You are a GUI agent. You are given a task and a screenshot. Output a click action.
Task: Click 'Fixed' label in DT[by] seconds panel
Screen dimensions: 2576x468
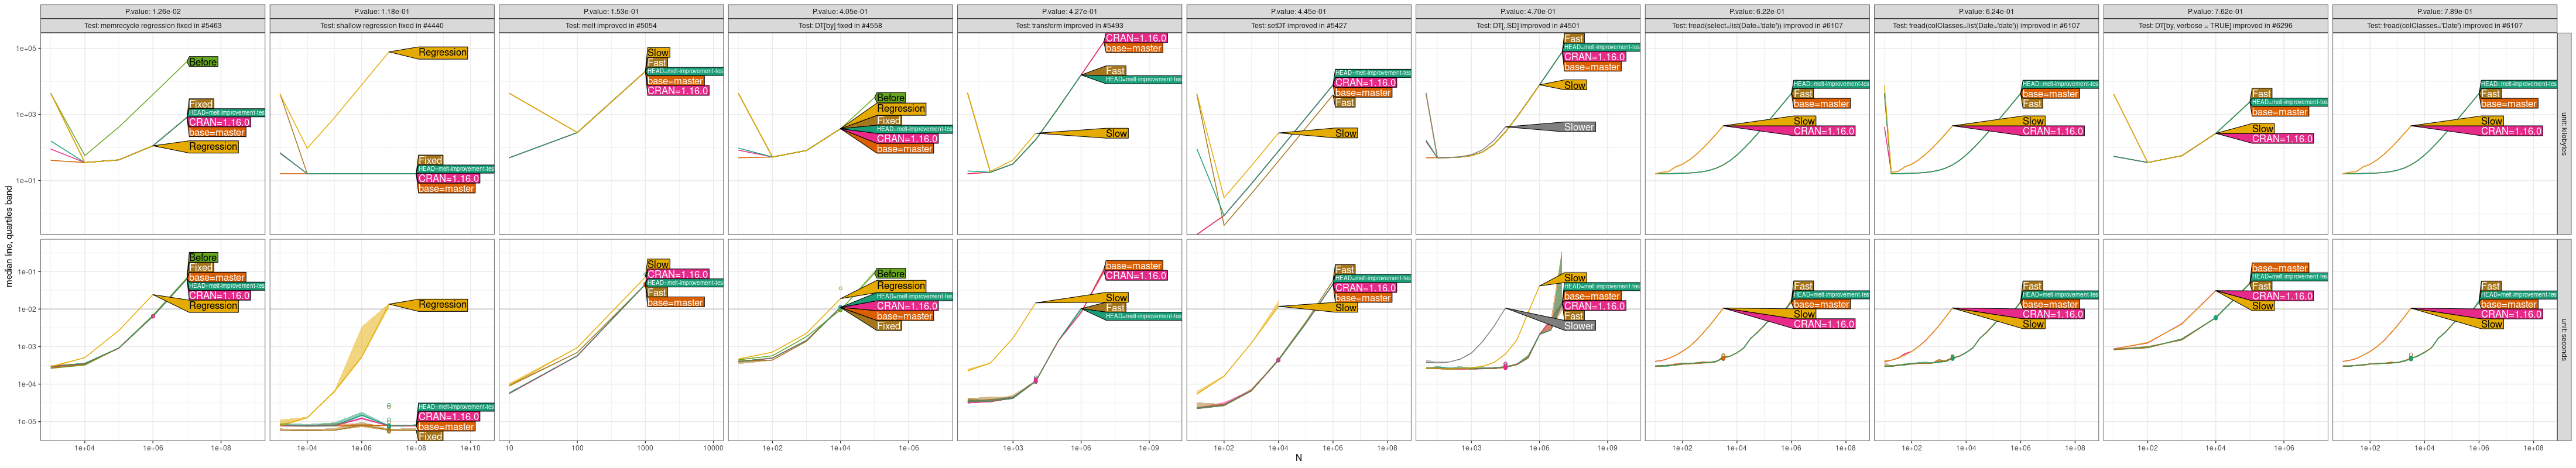(x=889, y=326)
